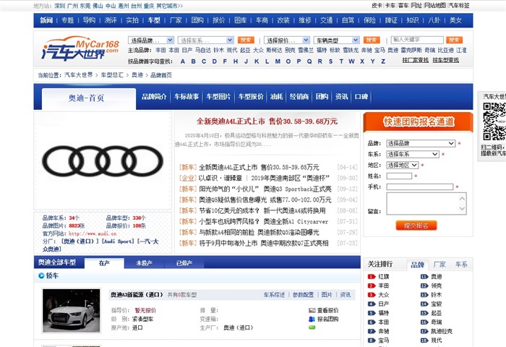Image resolution: width=506 pixels, height=347 pixels.
Task: Click the 搜索 button after 车辆类型
Action: (372, 40)
